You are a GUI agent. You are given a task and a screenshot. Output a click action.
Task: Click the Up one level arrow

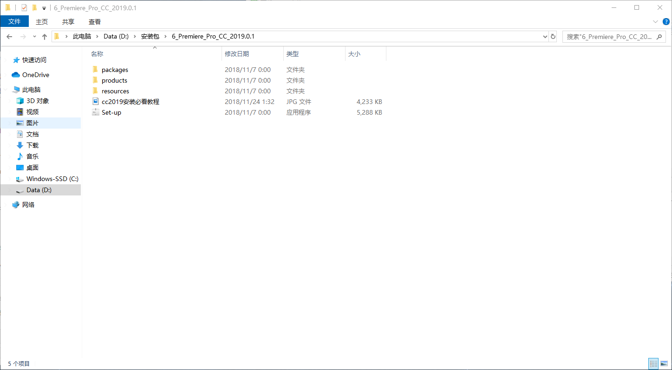[45, 37]
